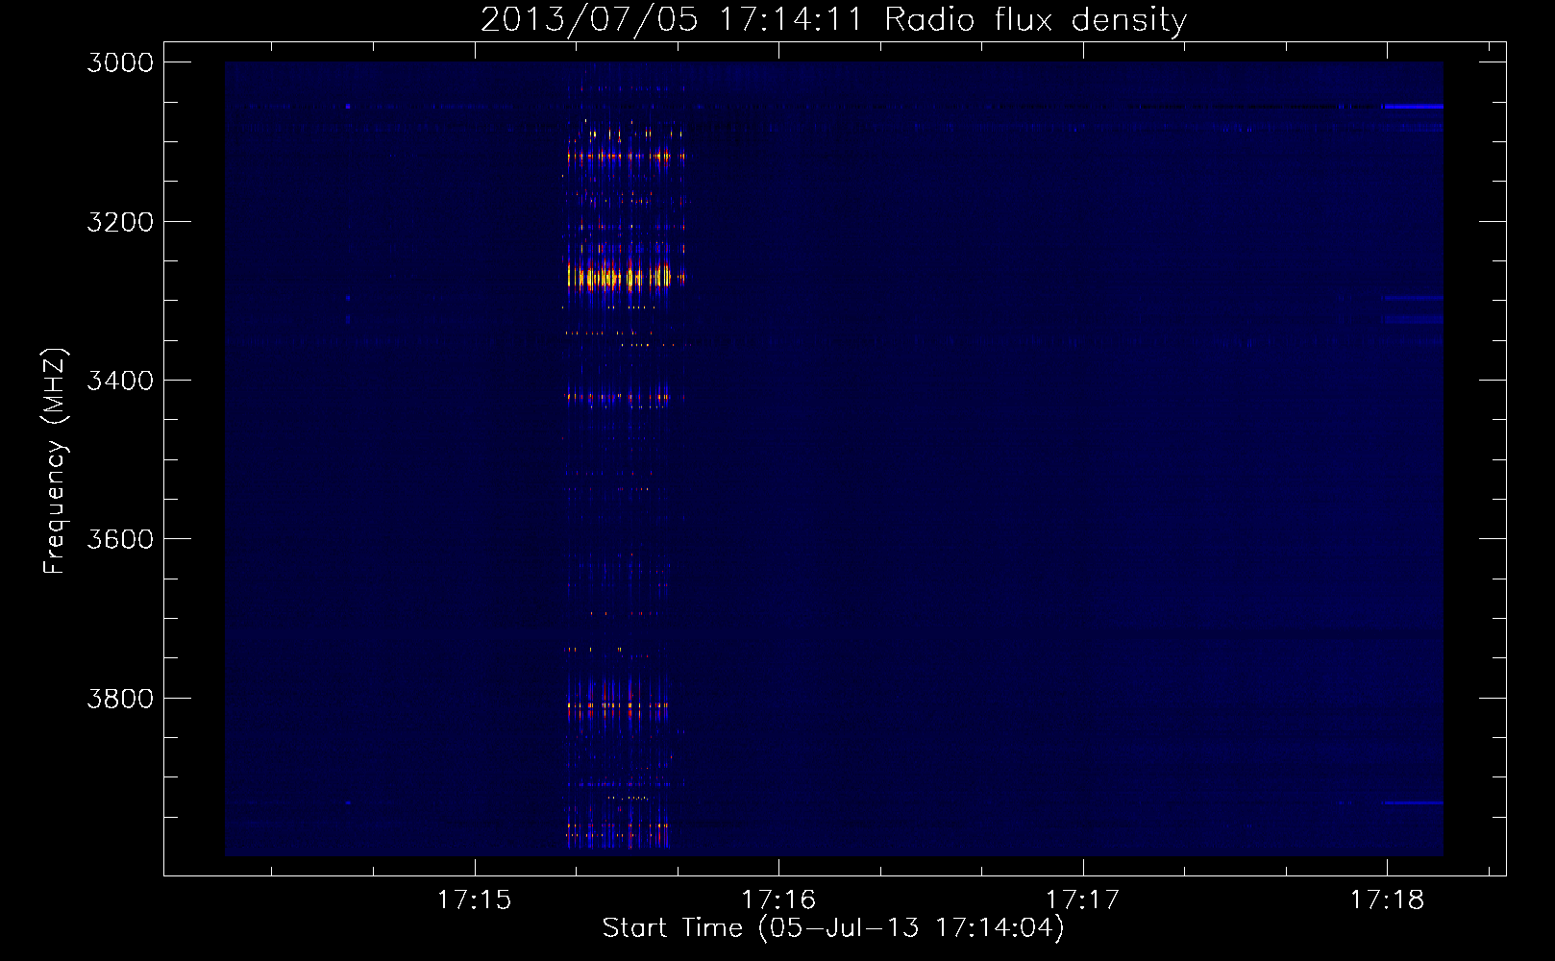The image size is (1555, 961).
Task: Select the 3000 frequency axis label
Action: (120, 62)
